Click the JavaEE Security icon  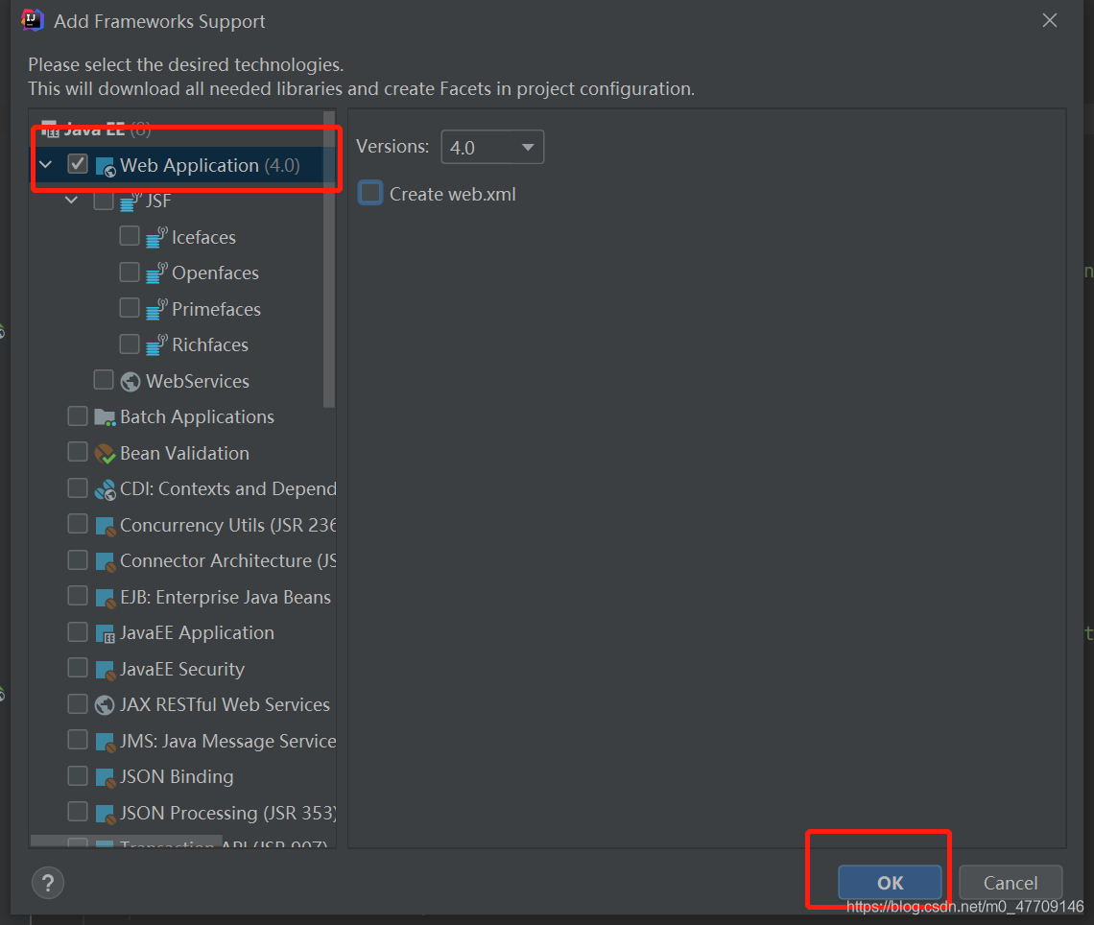click(105, 670)
